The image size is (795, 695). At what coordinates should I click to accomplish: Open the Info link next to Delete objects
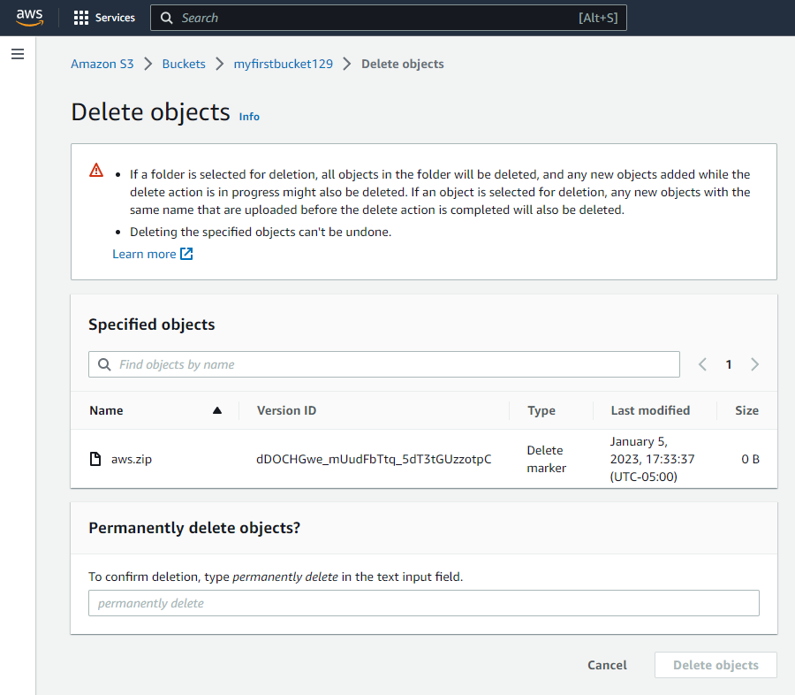[249, 117]
